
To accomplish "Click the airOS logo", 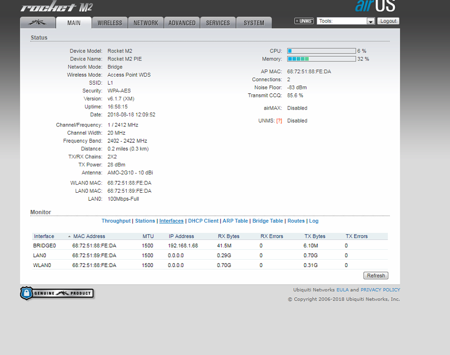I will coord(375,6).
